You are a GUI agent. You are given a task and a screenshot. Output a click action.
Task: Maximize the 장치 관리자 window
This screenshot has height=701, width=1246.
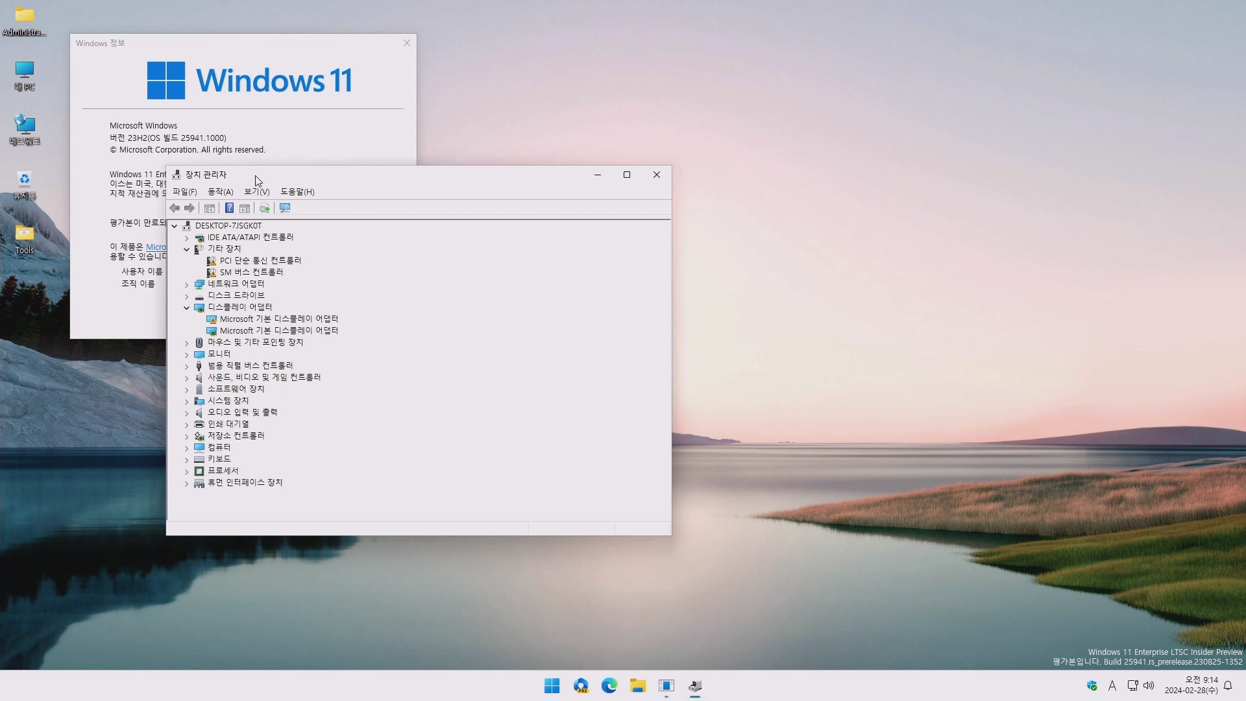(x=627, y=175)
